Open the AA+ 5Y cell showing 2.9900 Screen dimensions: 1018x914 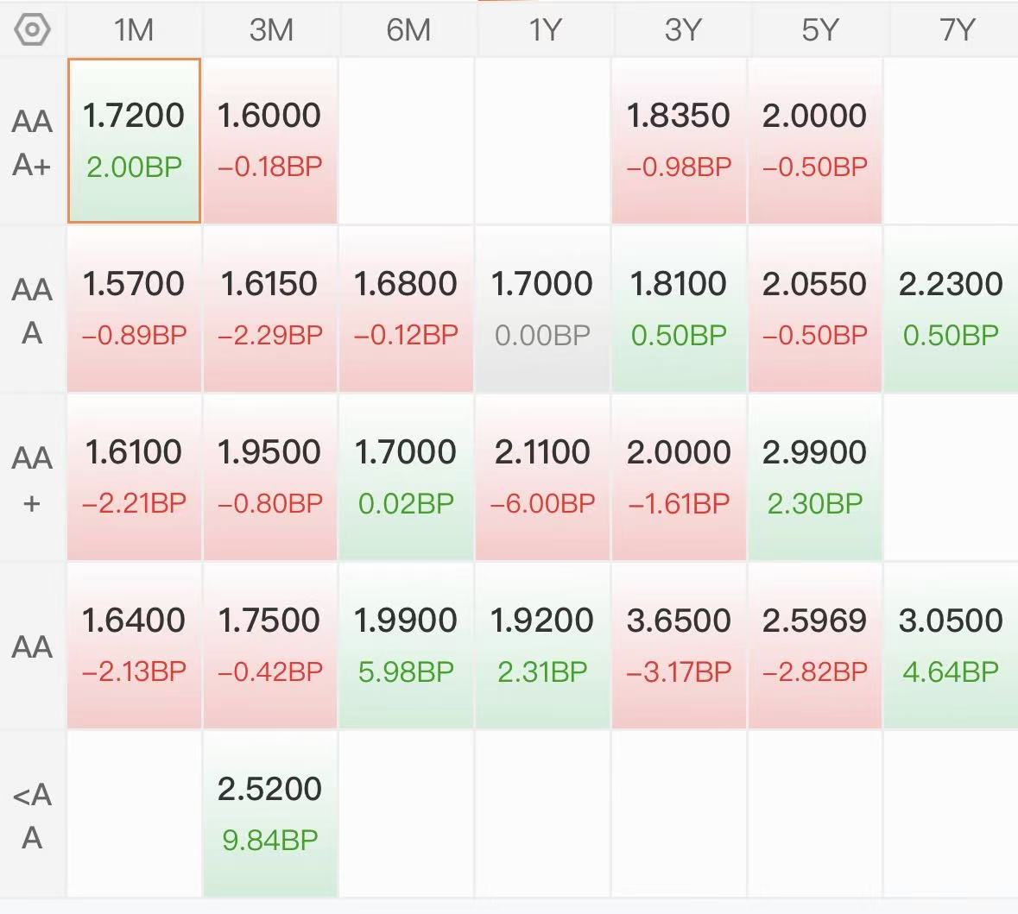(x=815, y=477)
